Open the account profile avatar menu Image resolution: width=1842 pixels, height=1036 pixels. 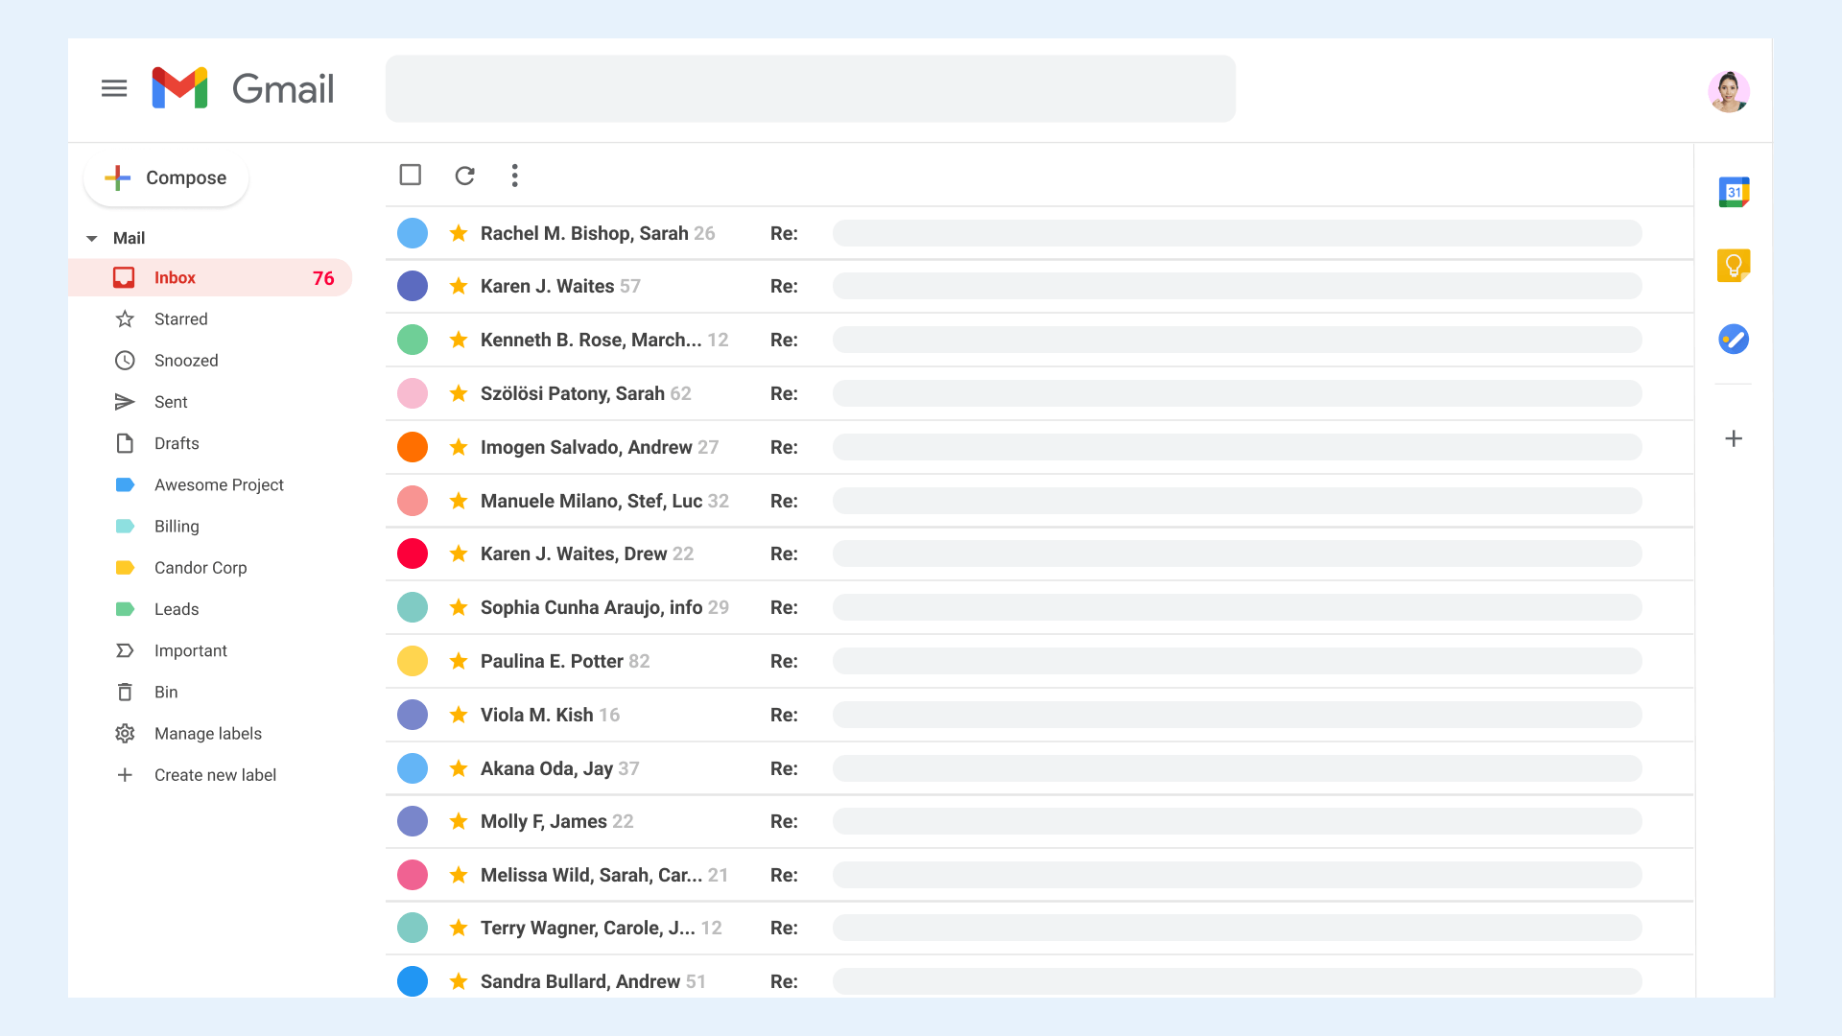click(1729, 92)
